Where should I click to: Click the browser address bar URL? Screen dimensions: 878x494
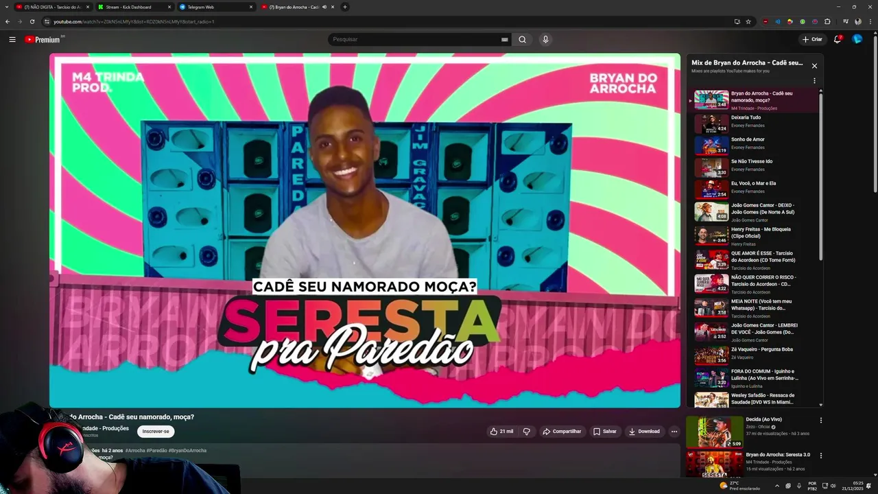pos(134,21)
